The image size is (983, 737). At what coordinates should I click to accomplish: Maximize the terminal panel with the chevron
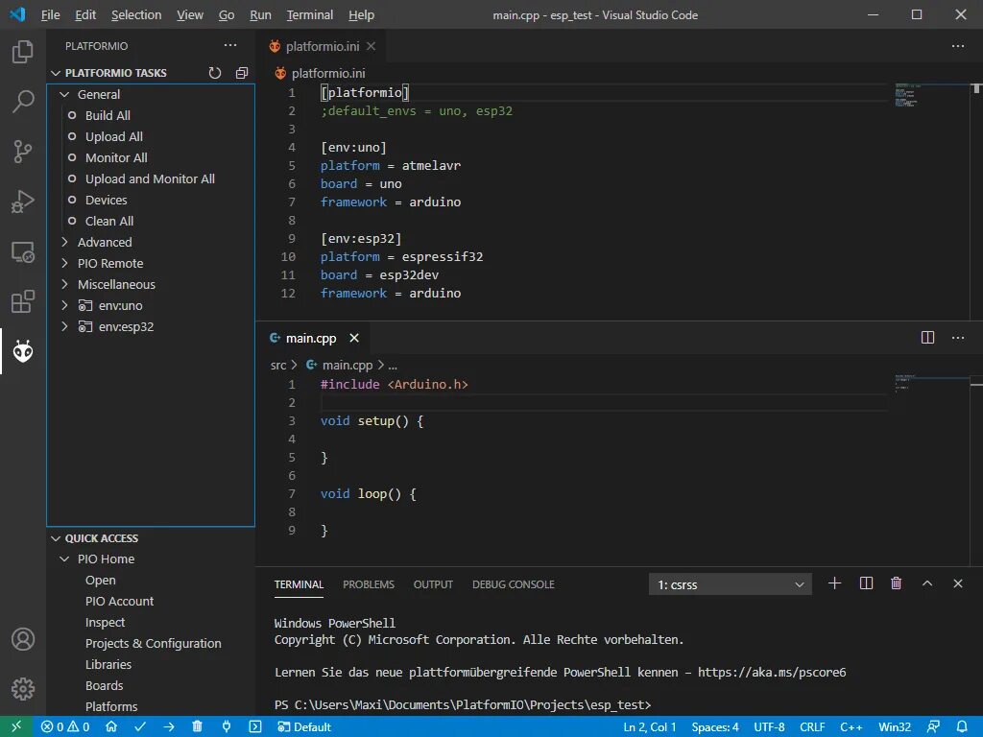[x=926, y=583]
